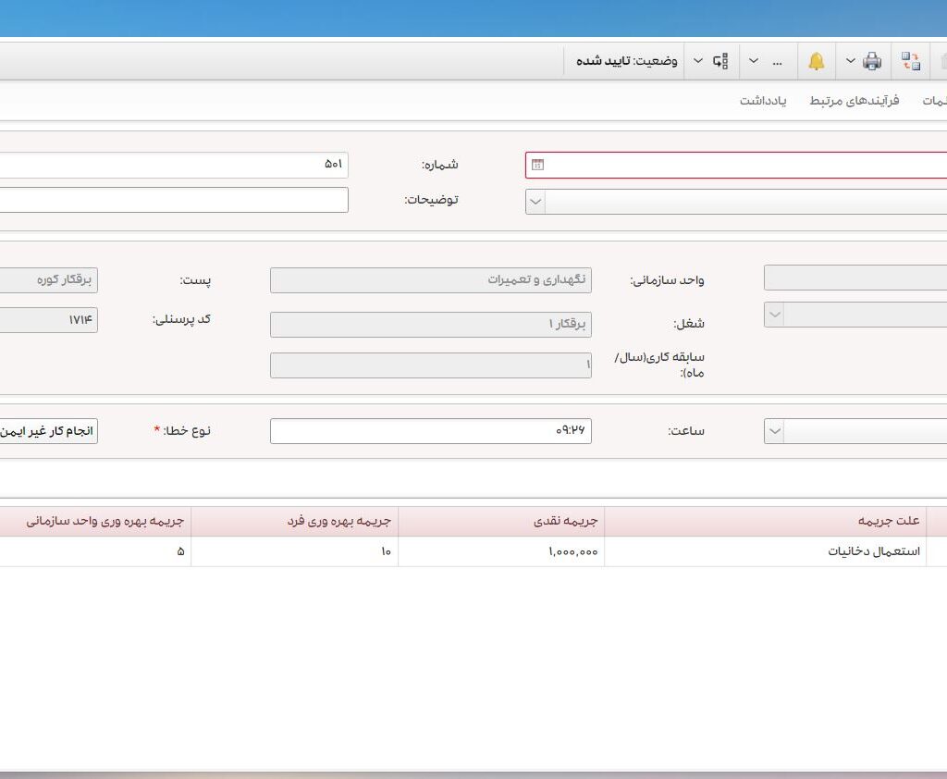Click the swap/convert grid icon
This screenshot has width=947, height=779.
pos(912,61)
